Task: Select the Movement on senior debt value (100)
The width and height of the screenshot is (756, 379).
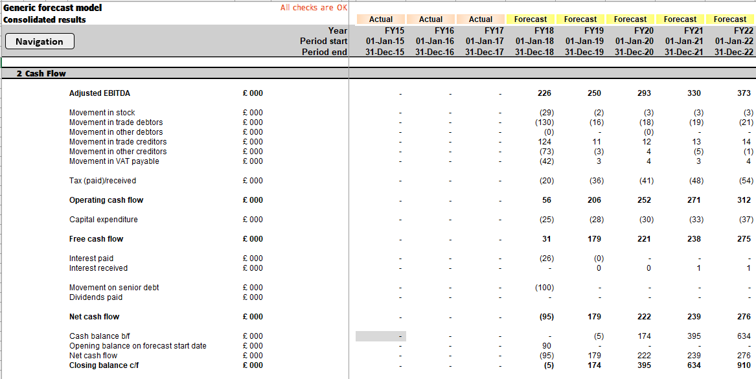Action: (x=544, y=287)
